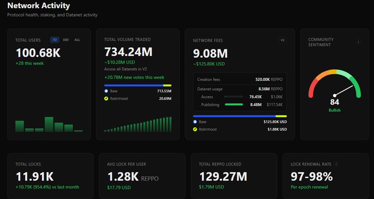Click the 9.08M network fees value
Screen dimensions: 374x199
click(x=210, y=53)
